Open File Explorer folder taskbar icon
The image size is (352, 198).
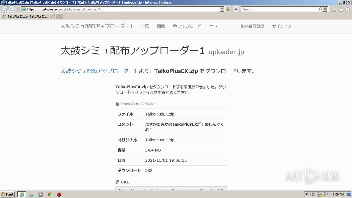point(31,194)
